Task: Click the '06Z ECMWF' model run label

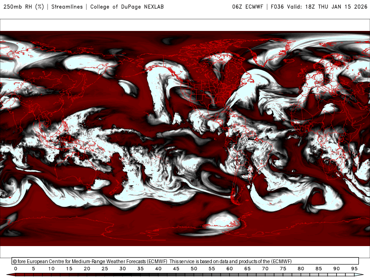Action: [247, 6]
